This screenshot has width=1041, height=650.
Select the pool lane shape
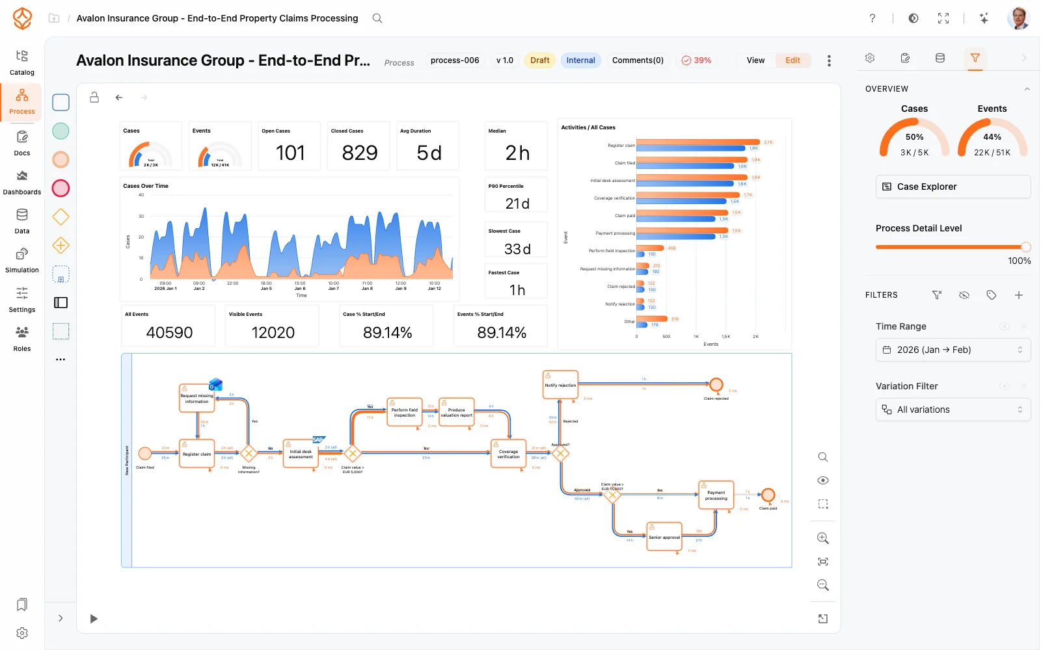point(61,303)
